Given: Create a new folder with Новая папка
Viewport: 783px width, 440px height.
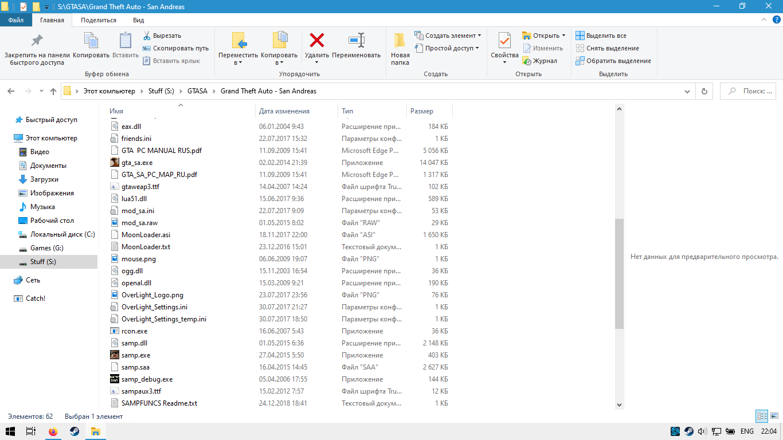Looking at the screenshot, I should tap(400, 49).
